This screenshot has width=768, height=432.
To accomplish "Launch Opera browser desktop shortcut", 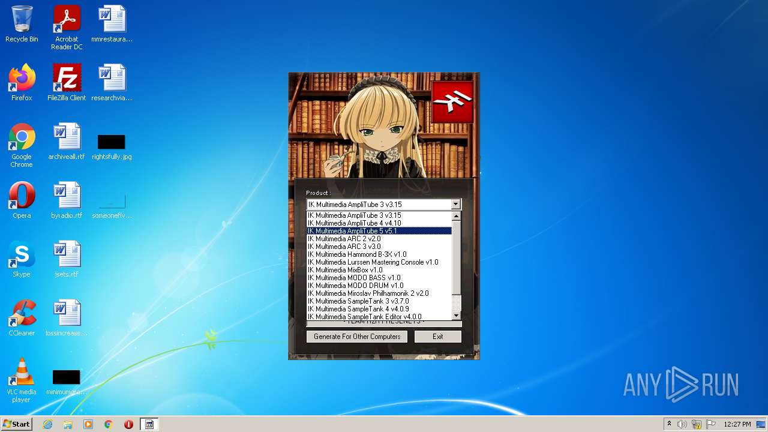I will point(22,200).
